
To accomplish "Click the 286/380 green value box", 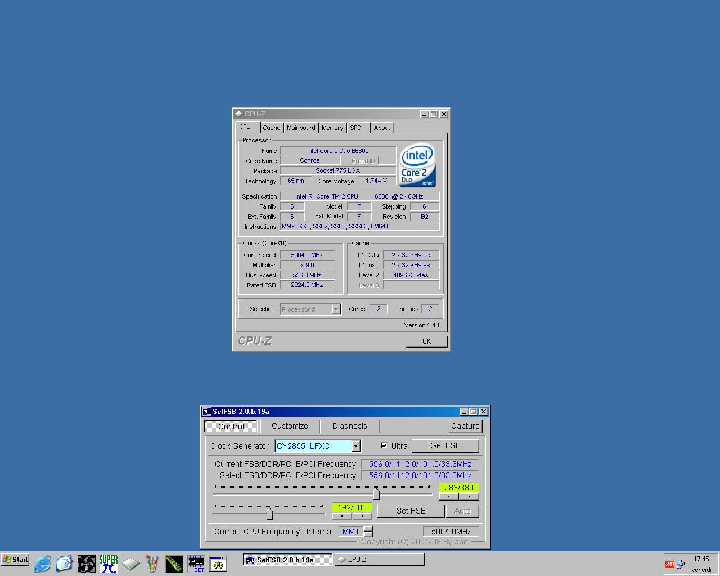I will click(x=459, y=488).
